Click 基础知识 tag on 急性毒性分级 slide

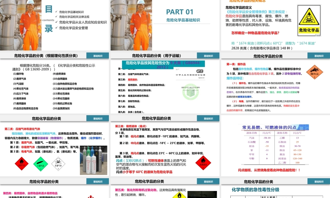pyautogui.click(x=319, y=181)
